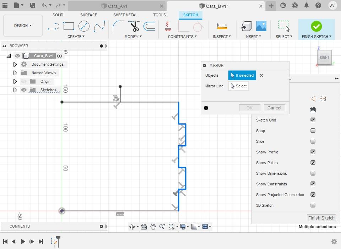Toggle the Sketch Grid checkbox
The image size is (341, 249).
313,120
